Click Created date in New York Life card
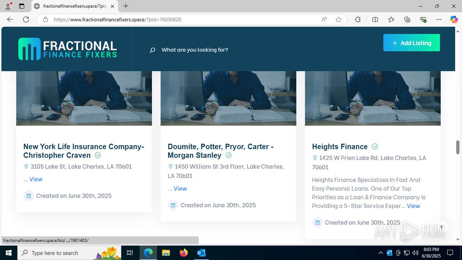Image resolution: width=462 pixels, height=260 pixels. pos(74,196)
